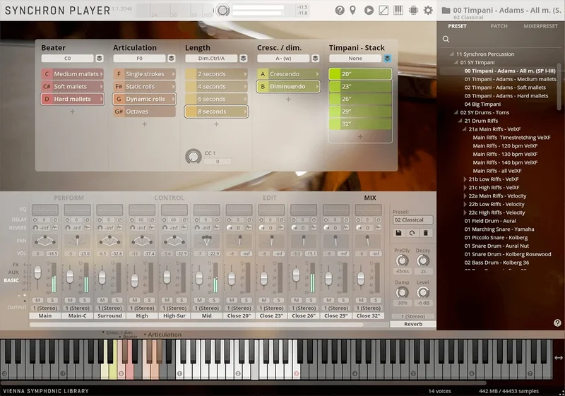The width and height of the screenshot is (565, 396).
Task: Expand the 22a Main Riffs - Velocity folder
Action: click(x=465, y=196)
